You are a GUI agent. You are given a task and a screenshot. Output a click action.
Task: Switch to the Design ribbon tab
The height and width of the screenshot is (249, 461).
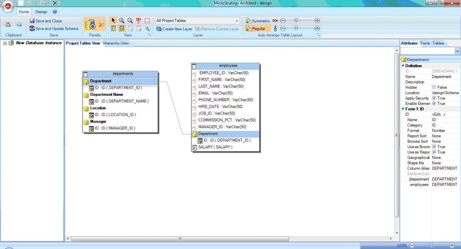pos(41,12)
